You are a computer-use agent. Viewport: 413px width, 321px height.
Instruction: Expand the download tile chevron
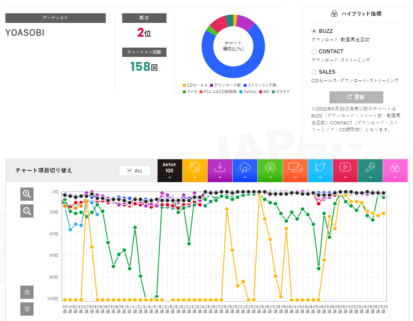tap(220, 177)
